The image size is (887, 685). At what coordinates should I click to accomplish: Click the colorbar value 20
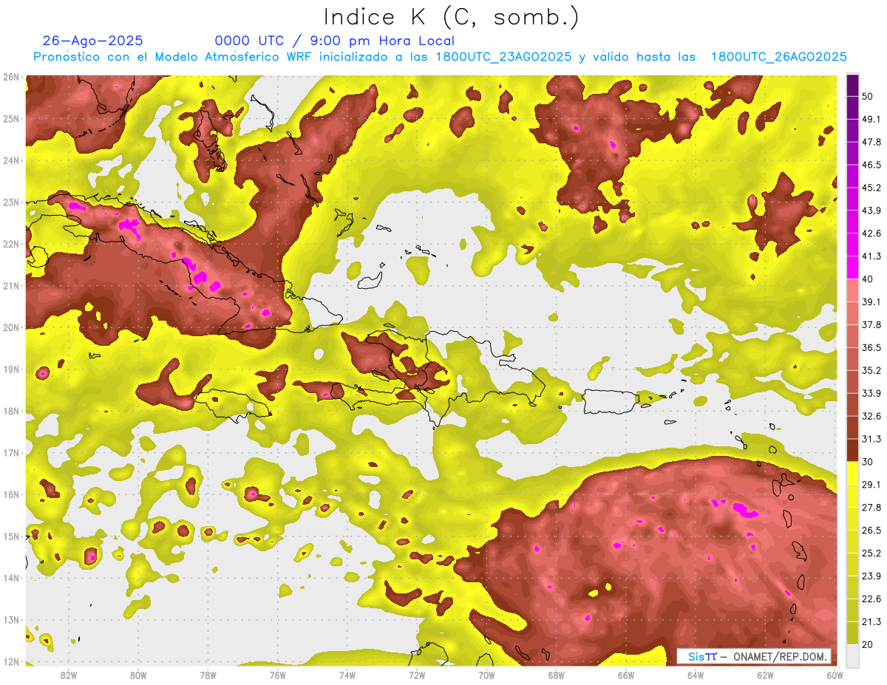[x=867, y=644]
